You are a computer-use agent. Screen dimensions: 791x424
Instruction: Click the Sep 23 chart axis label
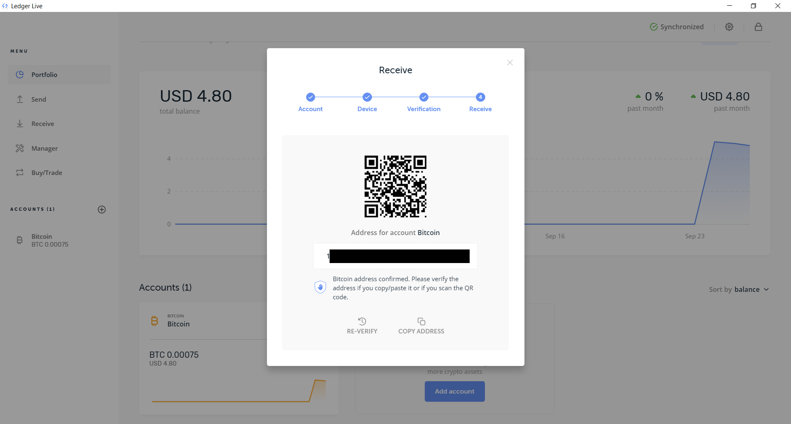coord(695,236)
